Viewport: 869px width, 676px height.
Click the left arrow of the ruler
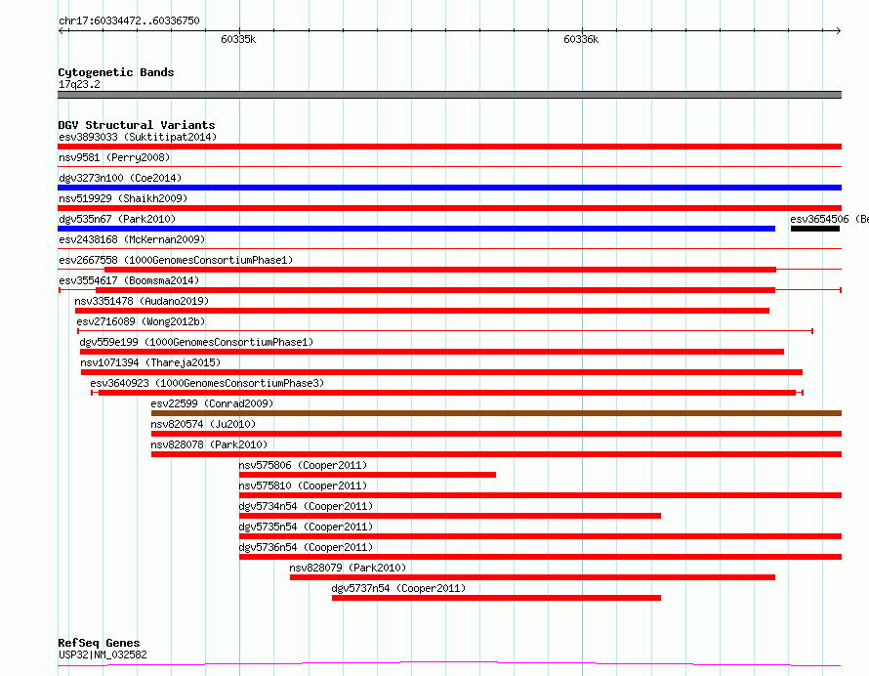tap(62, 30)
